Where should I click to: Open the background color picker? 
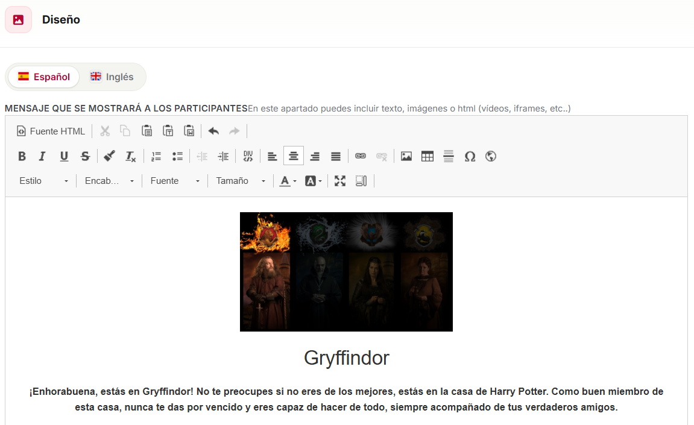314,181
